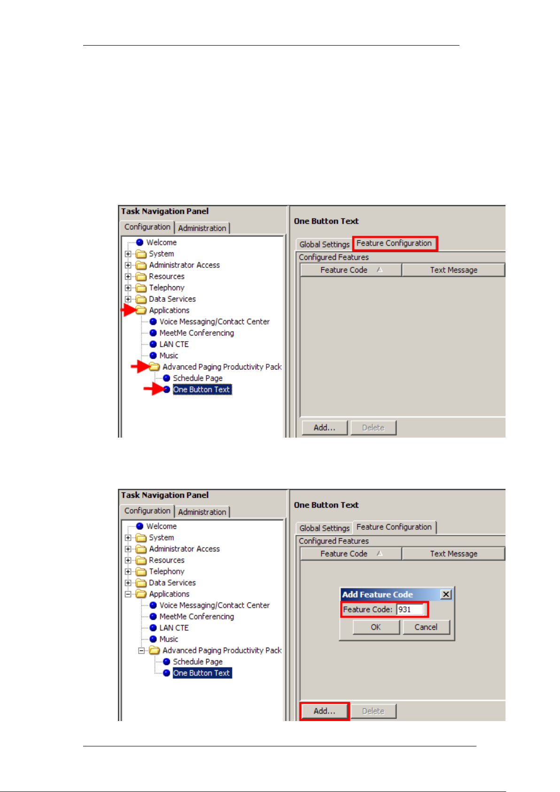
Task: Click Advanced Paging Productivity Pack folder icon, lower screenshot
Action: 154,651
